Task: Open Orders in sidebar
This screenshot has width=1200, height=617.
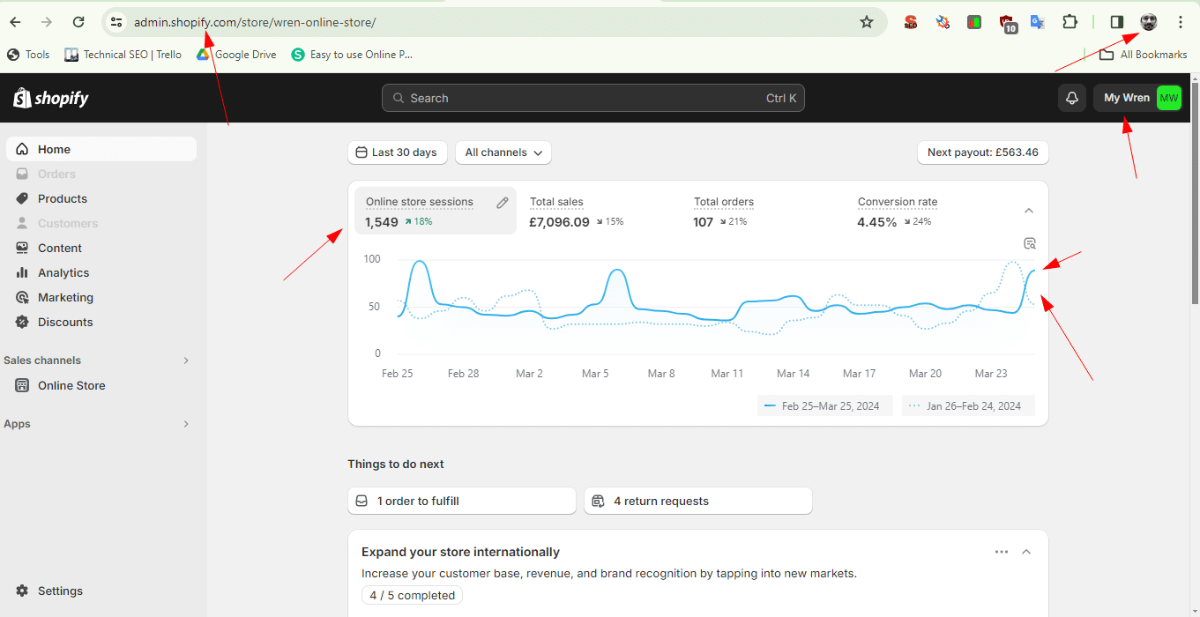Action: 101,174
